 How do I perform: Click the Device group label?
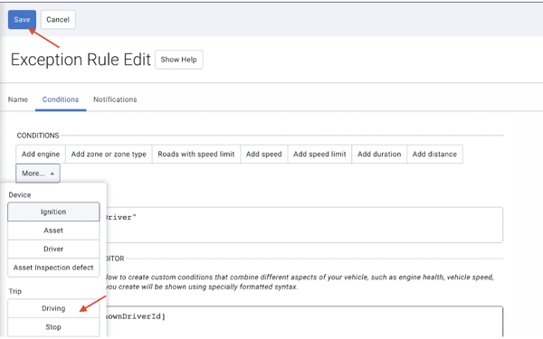click(20, 195)
